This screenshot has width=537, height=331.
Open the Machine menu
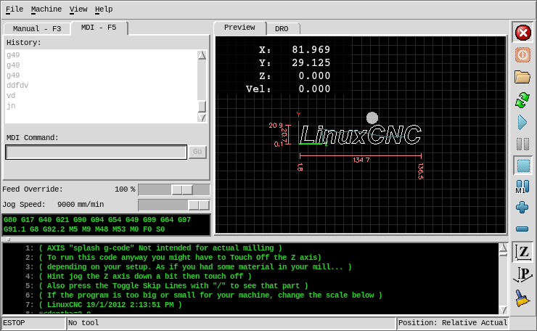46,9
